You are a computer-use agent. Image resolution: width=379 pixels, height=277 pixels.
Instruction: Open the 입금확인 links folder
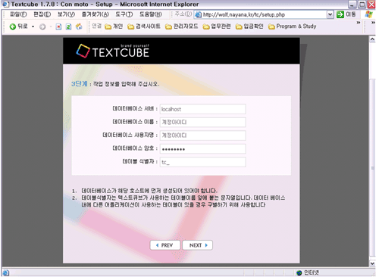[x=249, y=26]
